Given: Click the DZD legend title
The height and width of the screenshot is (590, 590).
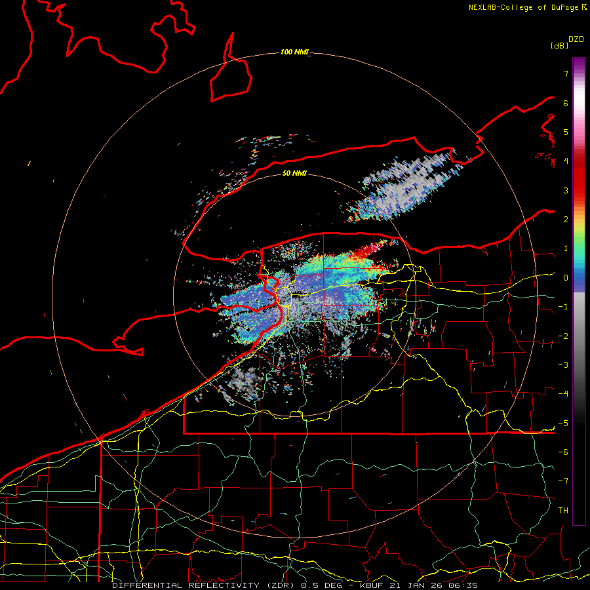Looking at the screenshot, I should click(576, 39).
